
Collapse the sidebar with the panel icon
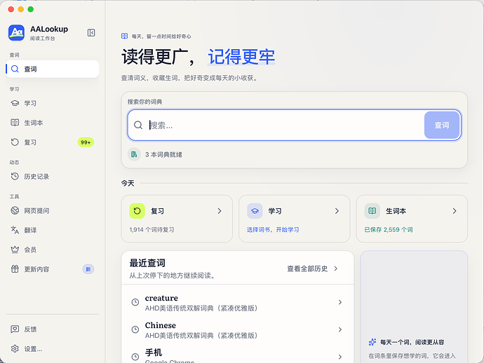pos(91,33)
